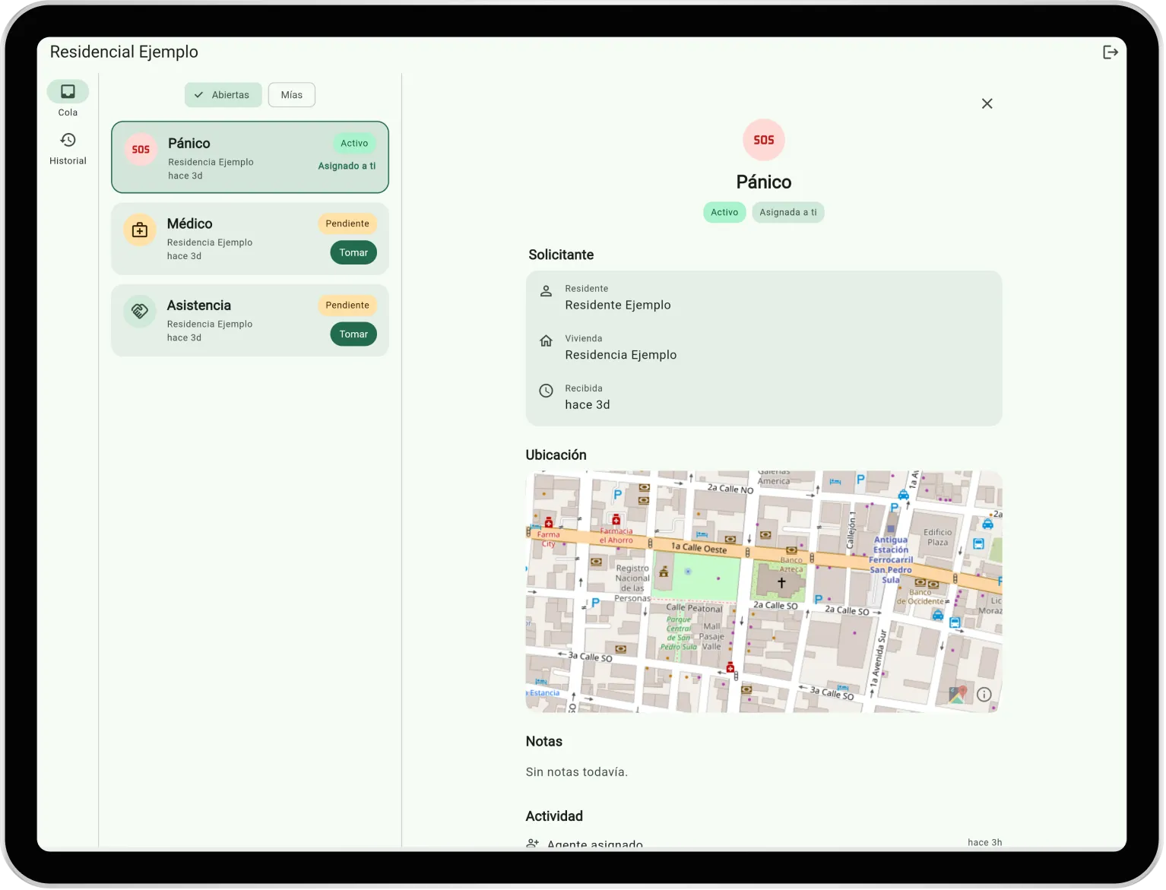Open the Google Maps logo on map

958,695
